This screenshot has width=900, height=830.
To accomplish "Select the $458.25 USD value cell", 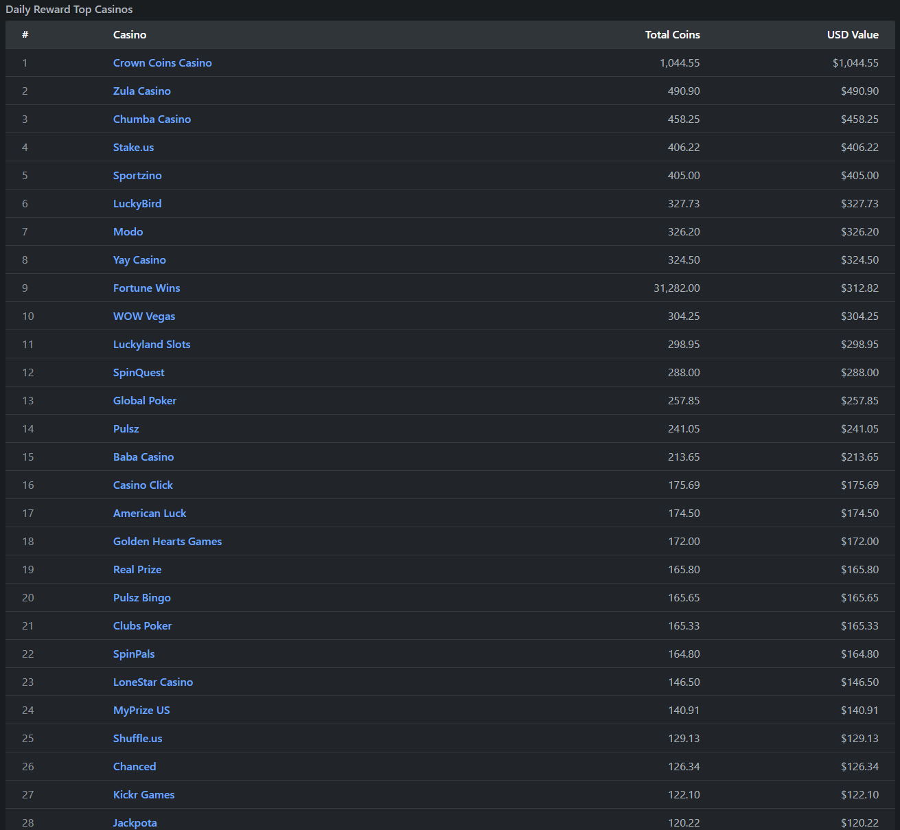I will (859, 119).
